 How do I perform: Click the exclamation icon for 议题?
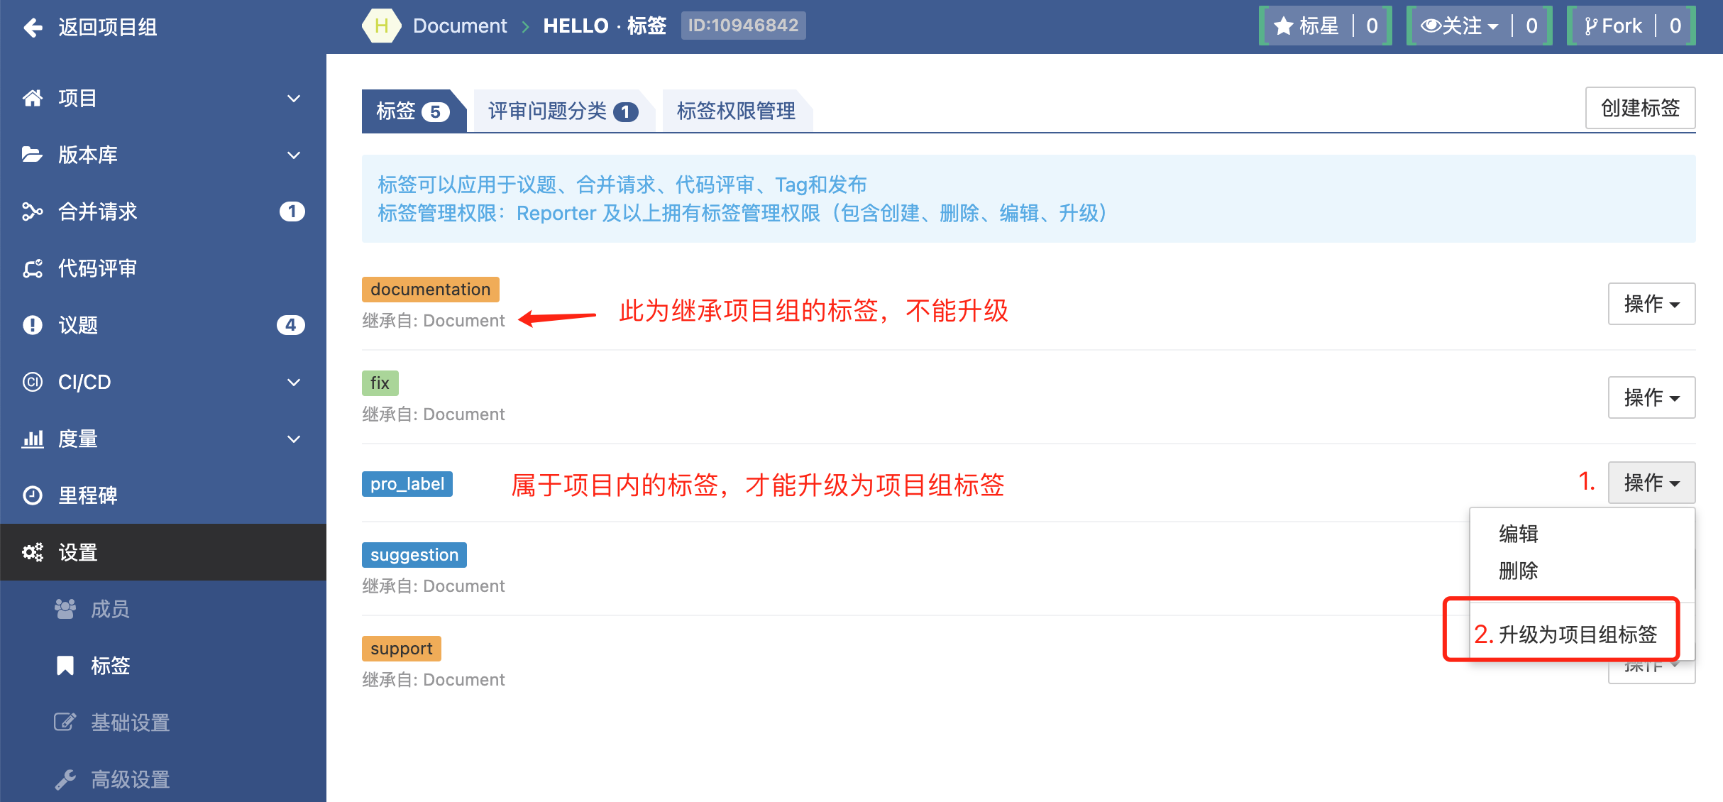point(33,325)
